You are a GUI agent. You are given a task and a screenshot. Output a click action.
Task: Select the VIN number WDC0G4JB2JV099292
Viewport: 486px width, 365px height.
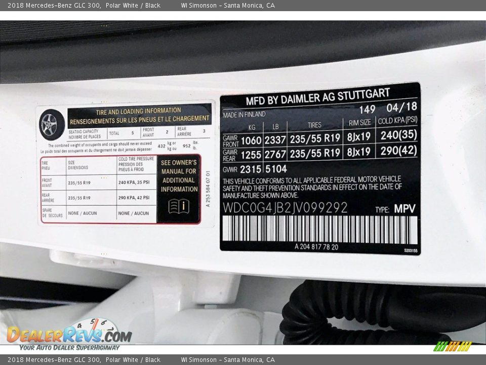(x=285, y=208)
